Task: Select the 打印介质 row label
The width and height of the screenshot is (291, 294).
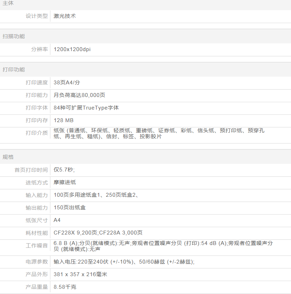Action: (x=37, y=133)
